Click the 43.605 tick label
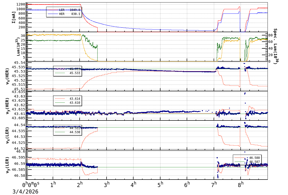 18,118
